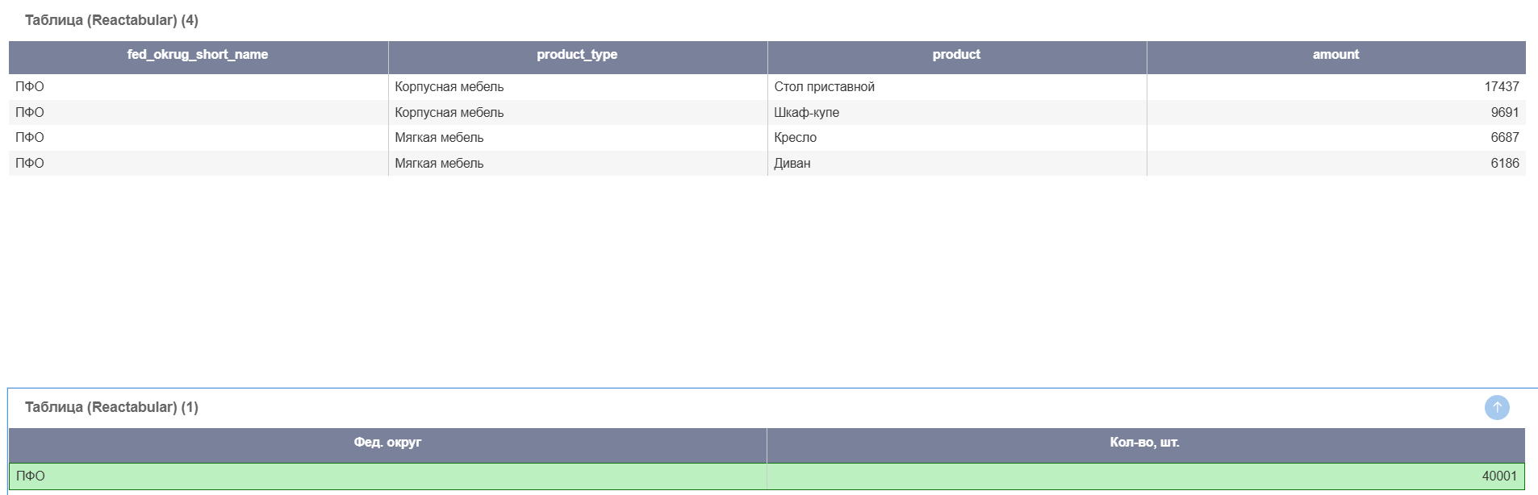
Task: Click the amount value 6687
Action: pos(1504,138)
